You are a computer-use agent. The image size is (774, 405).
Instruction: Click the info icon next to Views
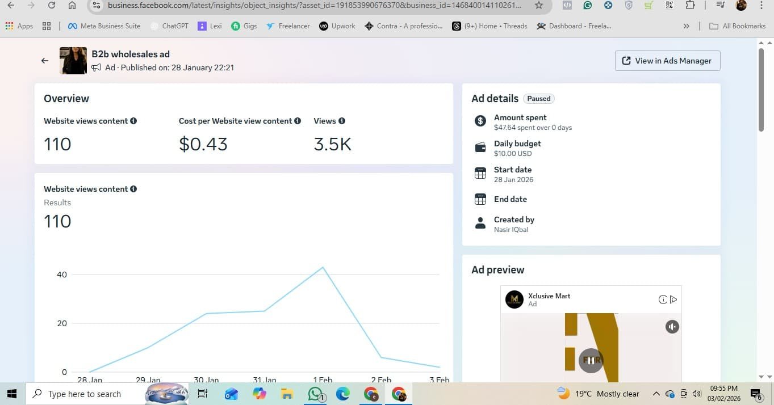pyautogui.click(x=342, y=121)
